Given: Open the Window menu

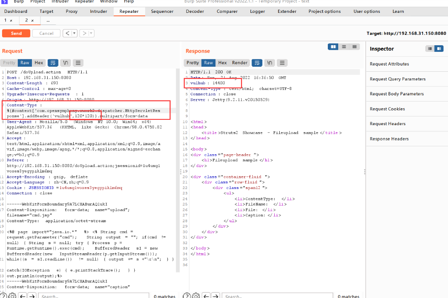Looking at the screenshot, I should coord(109,1).
